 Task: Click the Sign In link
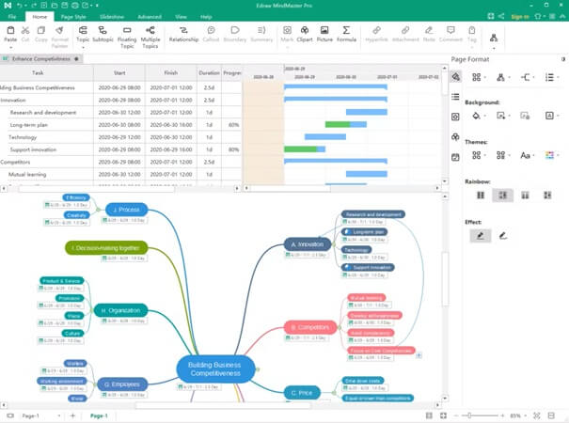click(x=520, y=17)
